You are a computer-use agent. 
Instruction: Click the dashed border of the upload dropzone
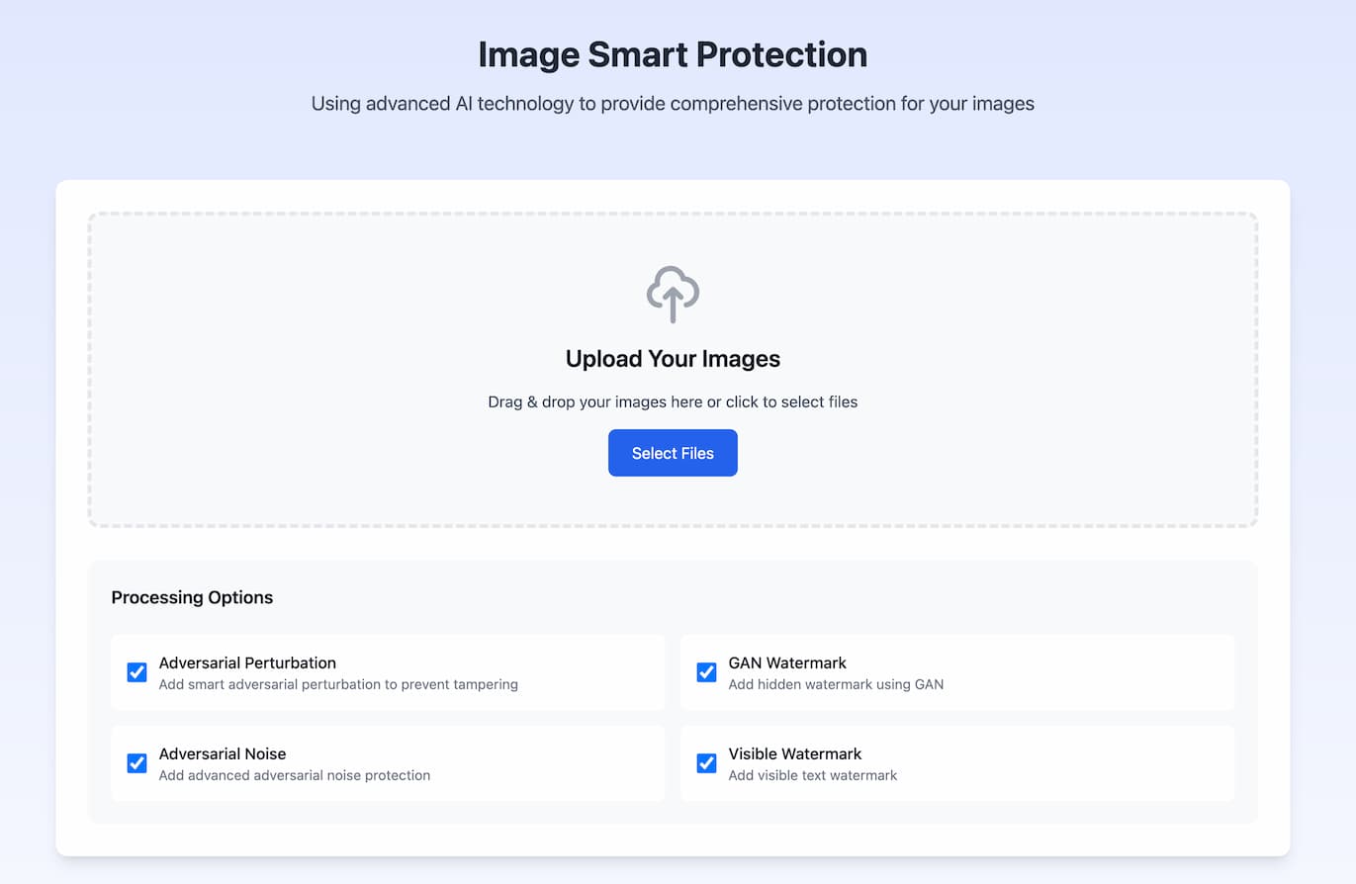[x=673, y=214]
